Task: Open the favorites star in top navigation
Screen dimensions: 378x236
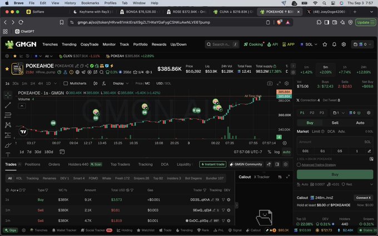Action: tap(325, 44)
